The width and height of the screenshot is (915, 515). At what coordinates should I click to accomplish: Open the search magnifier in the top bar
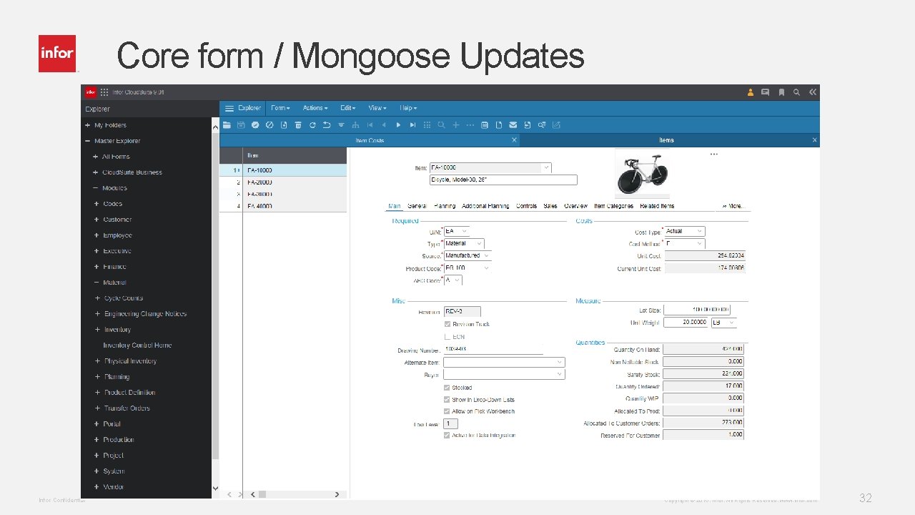[x=796, y=92]
